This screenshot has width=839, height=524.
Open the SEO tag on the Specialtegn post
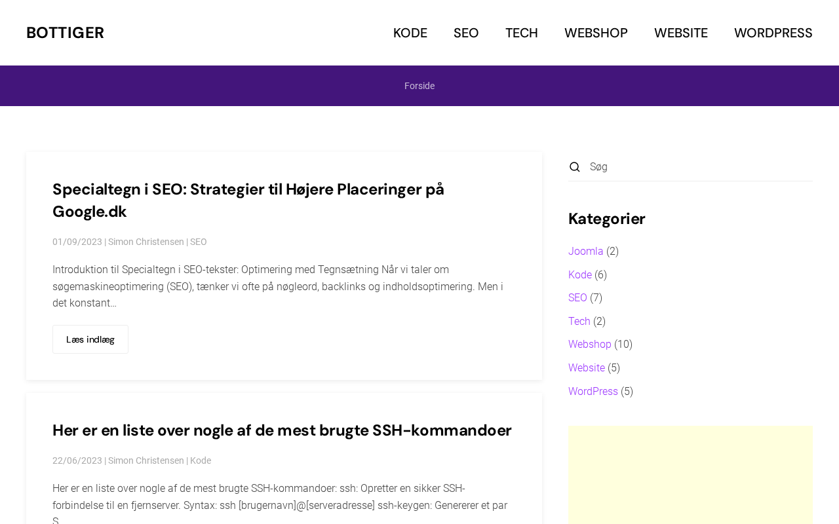[x=199, y=242]
